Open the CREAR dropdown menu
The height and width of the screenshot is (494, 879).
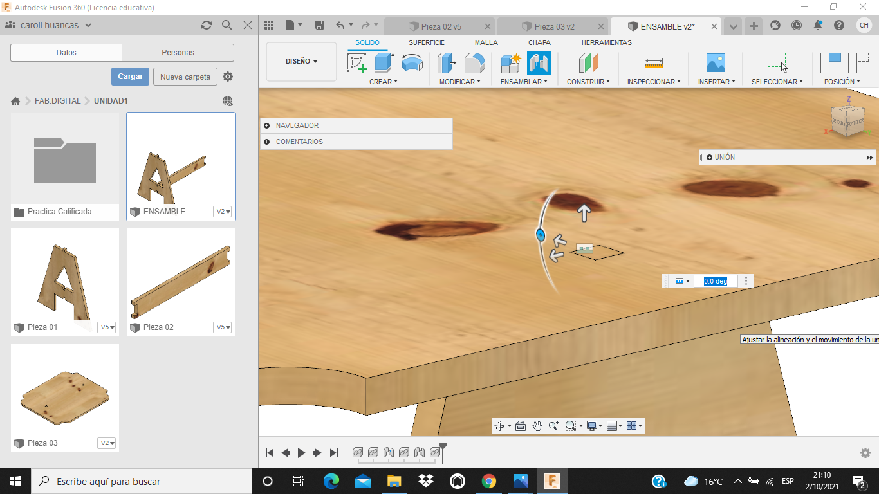[384, 82]
